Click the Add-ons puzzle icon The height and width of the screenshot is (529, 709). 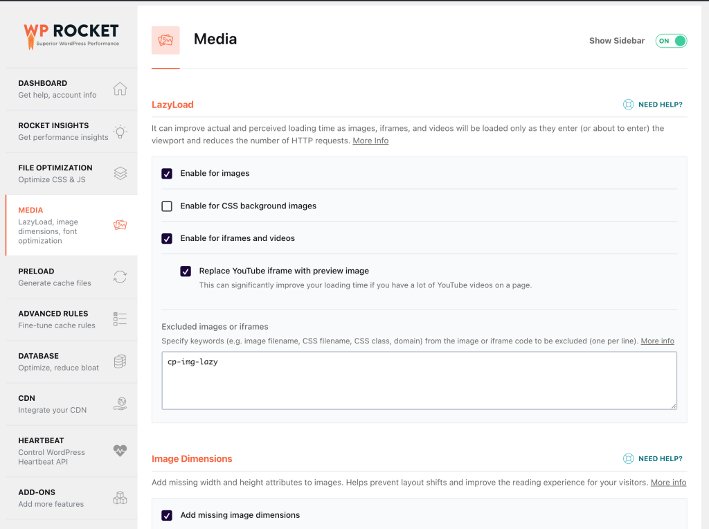tap(120, 498)
